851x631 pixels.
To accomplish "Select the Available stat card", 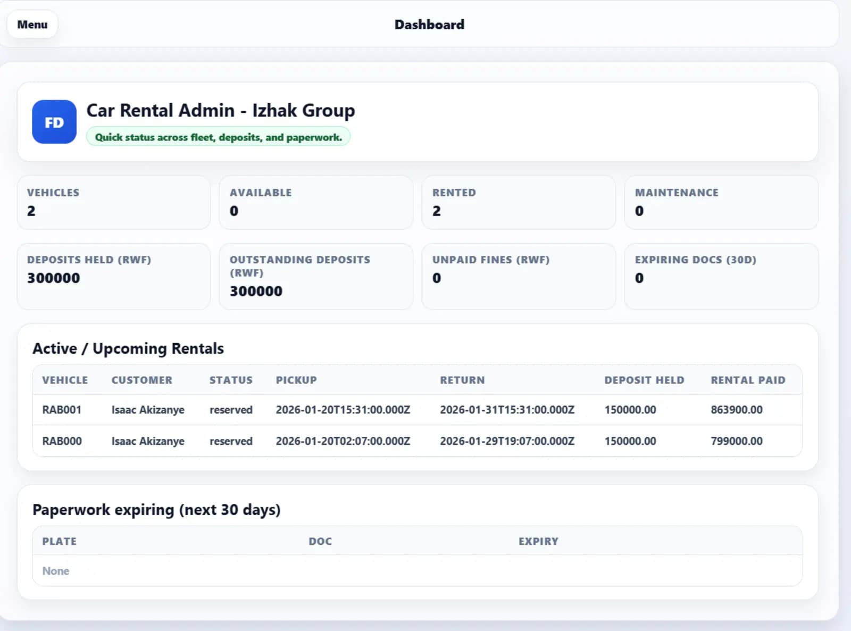I will [316, 203].
